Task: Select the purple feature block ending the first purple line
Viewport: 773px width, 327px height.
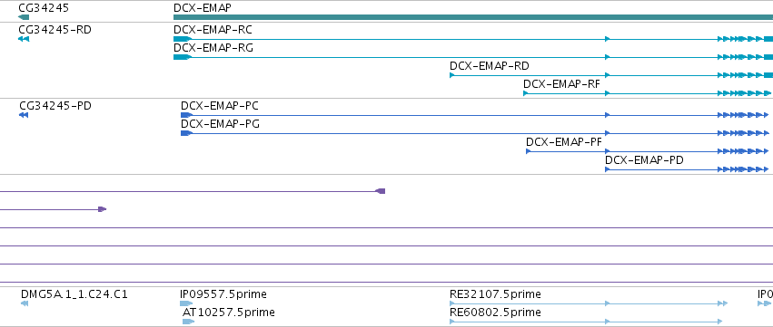Action: point(380,191)
